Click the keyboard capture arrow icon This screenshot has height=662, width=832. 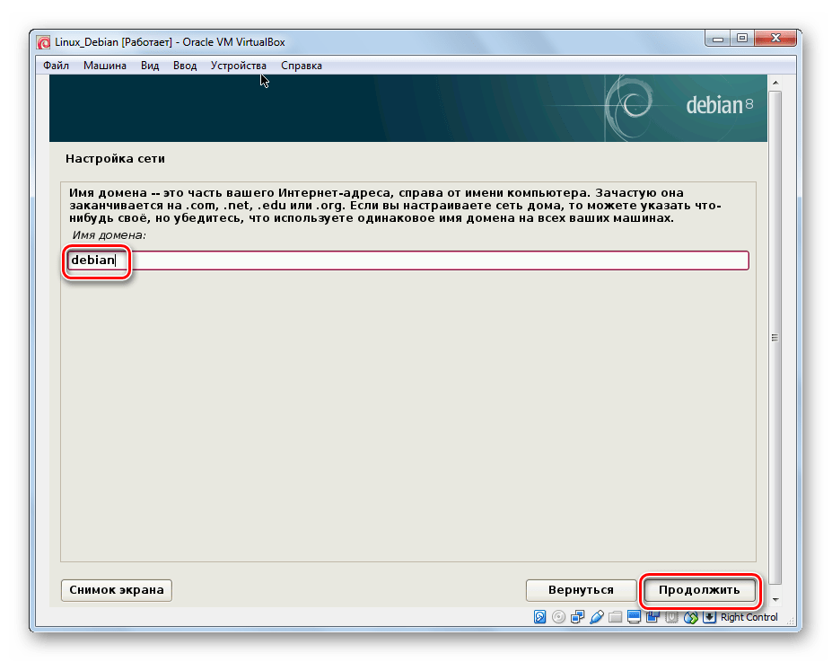[709, 617]
